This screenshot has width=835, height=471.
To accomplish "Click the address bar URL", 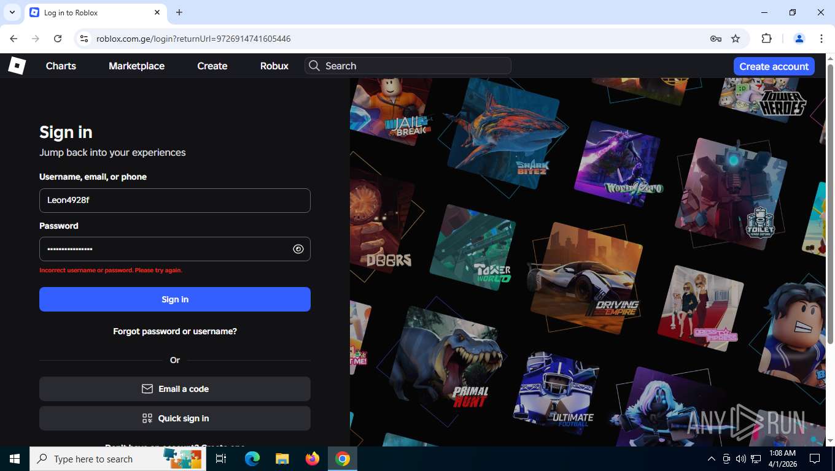I will point(193,39).
